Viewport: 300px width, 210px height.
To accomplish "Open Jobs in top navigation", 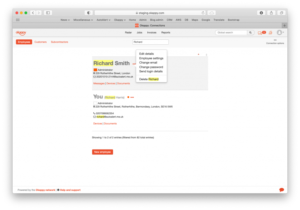I will [139, 33].
